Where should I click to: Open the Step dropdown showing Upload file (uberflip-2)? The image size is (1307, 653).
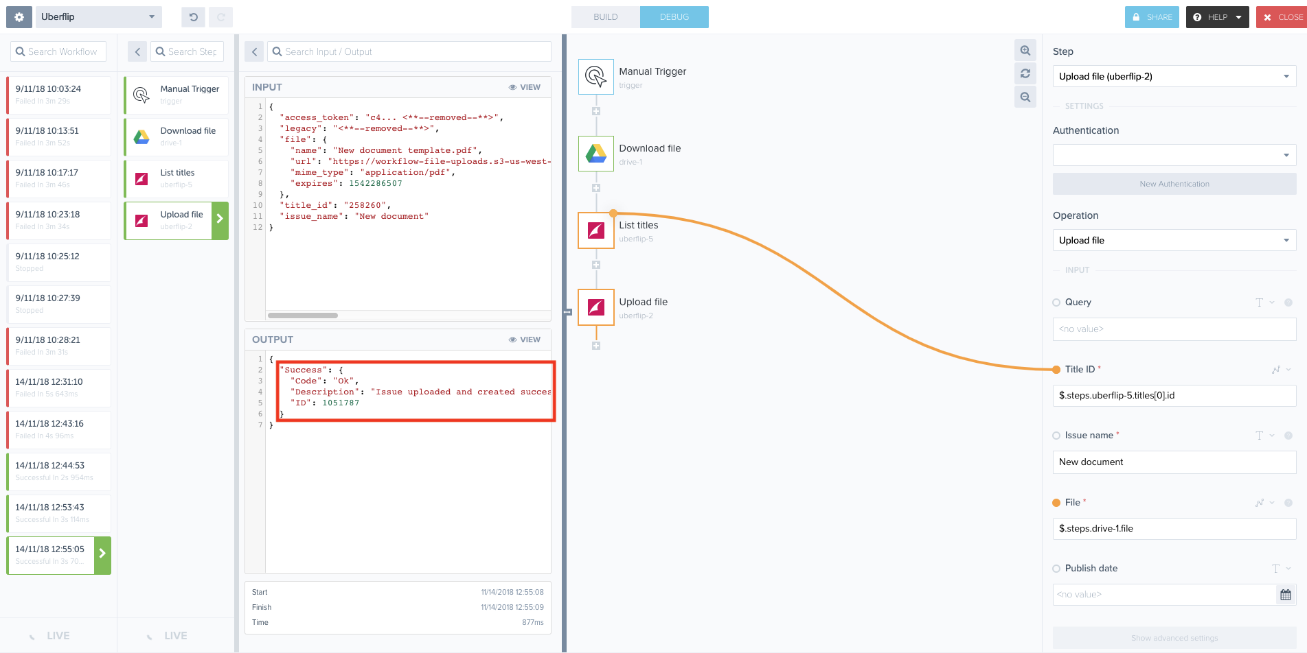coord(1174,76)
